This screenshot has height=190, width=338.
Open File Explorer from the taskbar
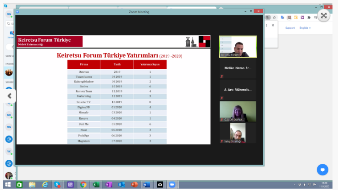[32, 185]
